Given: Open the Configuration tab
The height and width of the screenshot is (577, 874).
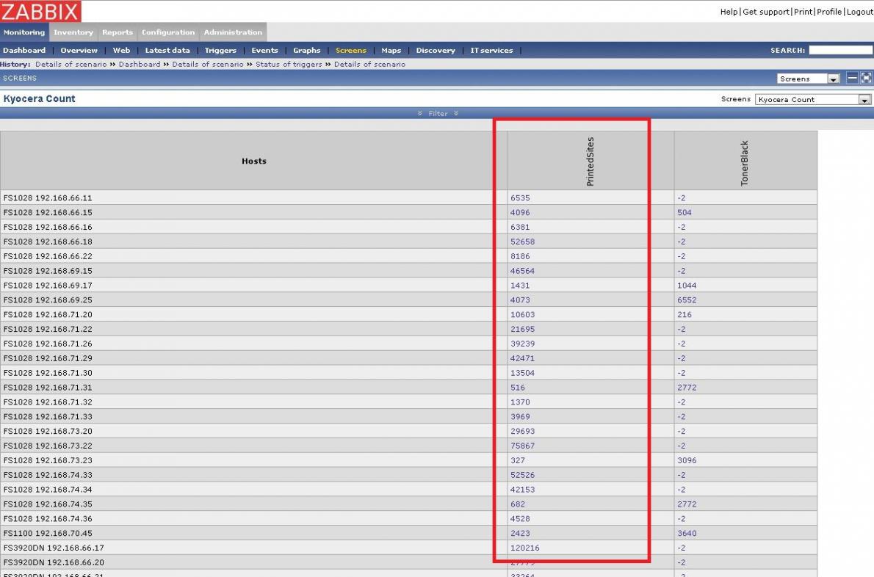Looking at the screenshot, I should pos(168,32).
